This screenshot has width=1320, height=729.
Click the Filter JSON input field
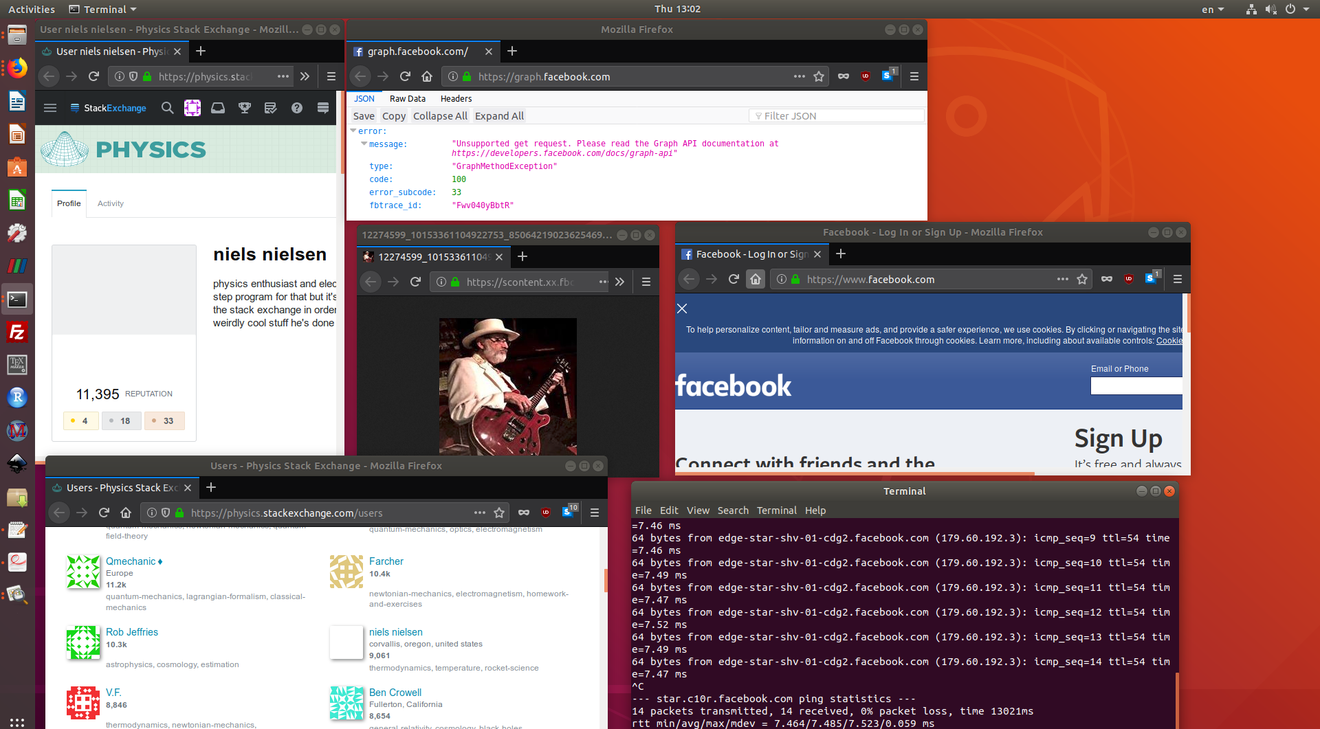(837, 116)
